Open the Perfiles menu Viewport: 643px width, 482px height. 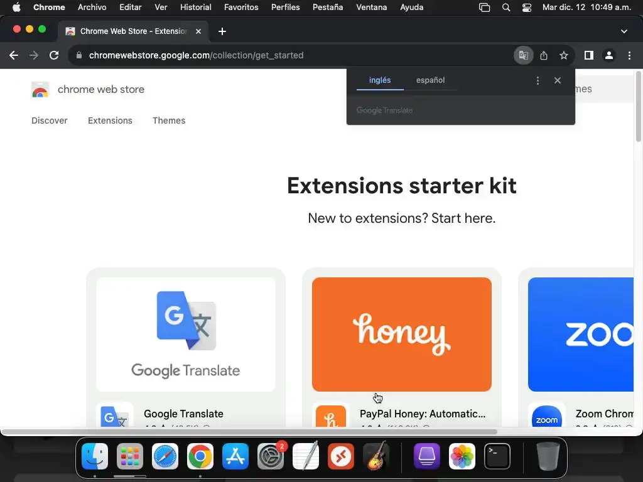pos(286,8)
